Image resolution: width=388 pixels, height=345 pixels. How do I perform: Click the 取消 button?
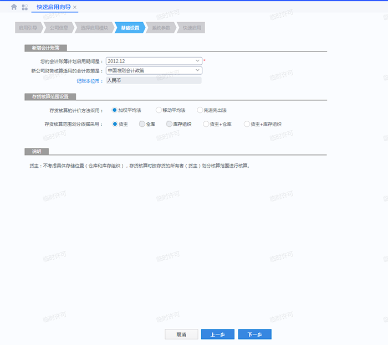point(181,334)
